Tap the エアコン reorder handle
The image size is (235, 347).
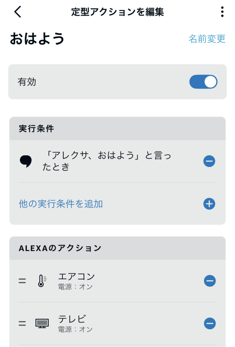(x=22, y=281)
